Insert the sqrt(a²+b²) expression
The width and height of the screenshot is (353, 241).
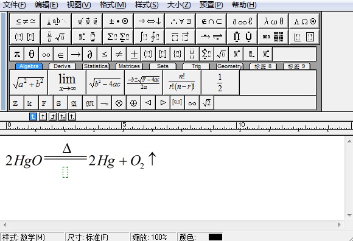point(29,82)
